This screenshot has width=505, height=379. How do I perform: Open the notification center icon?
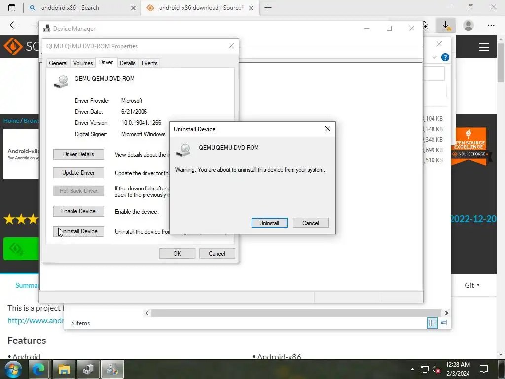coord(483,369)
